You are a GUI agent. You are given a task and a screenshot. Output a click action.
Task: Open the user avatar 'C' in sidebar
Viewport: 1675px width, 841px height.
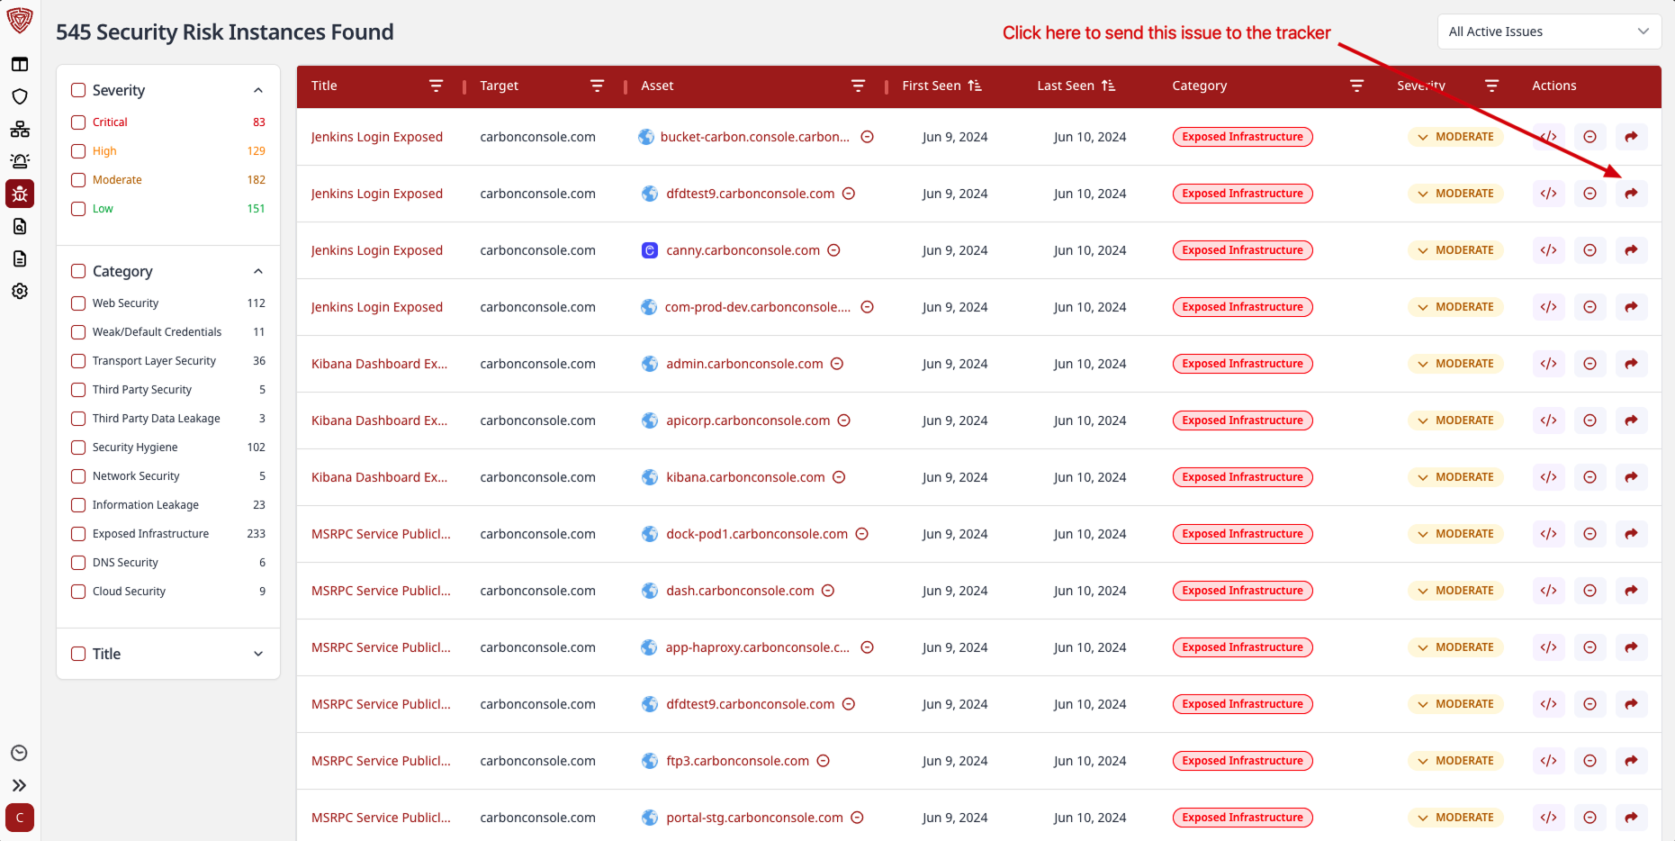click(x=20, y=818)
